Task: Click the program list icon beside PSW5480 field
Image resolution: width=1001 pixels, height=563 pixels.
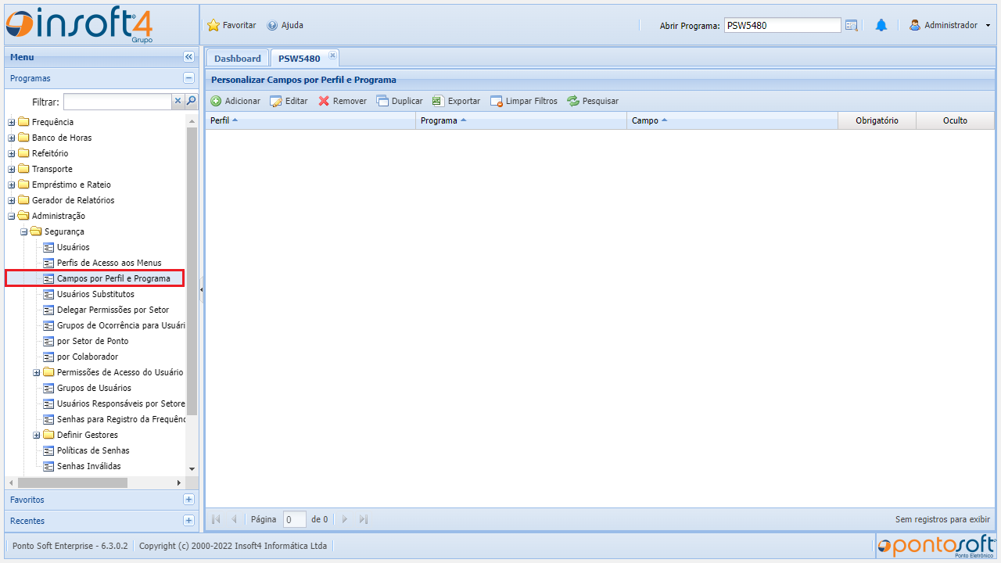Action: click(x=852, y=25)
